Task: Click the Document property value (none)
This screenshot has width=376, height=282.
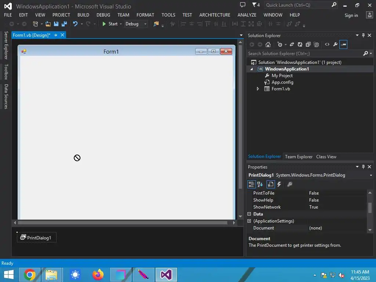Action: click(x=315, y=228)
